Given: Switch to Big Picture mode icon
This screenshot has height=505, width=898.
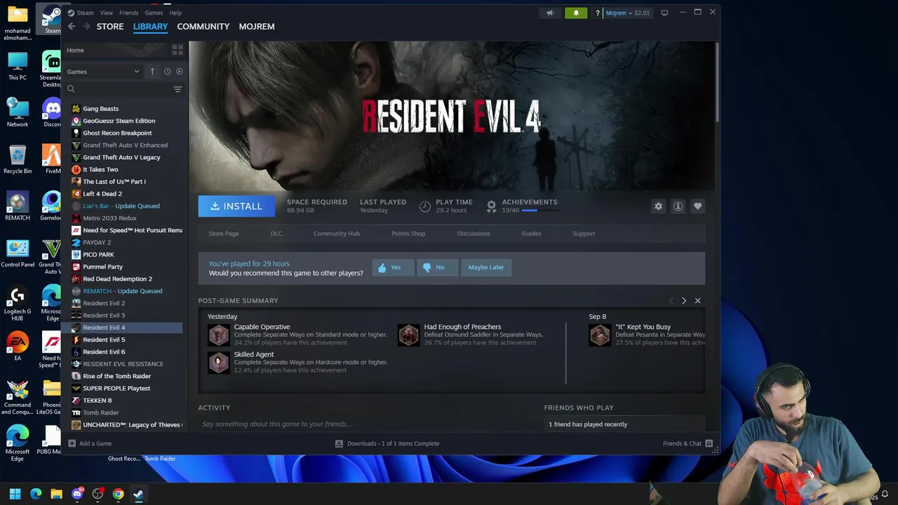Looking at the screenshot, I should tap(664, 13).
